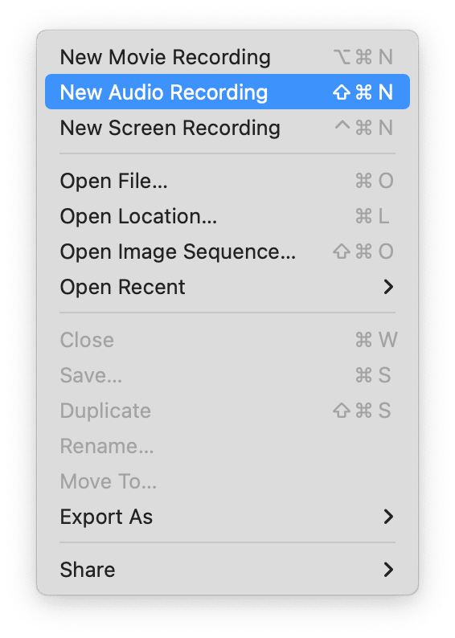Select Open Image Sequence...
This screenshot has width=455, height=638.
click(x=227, y=252)
